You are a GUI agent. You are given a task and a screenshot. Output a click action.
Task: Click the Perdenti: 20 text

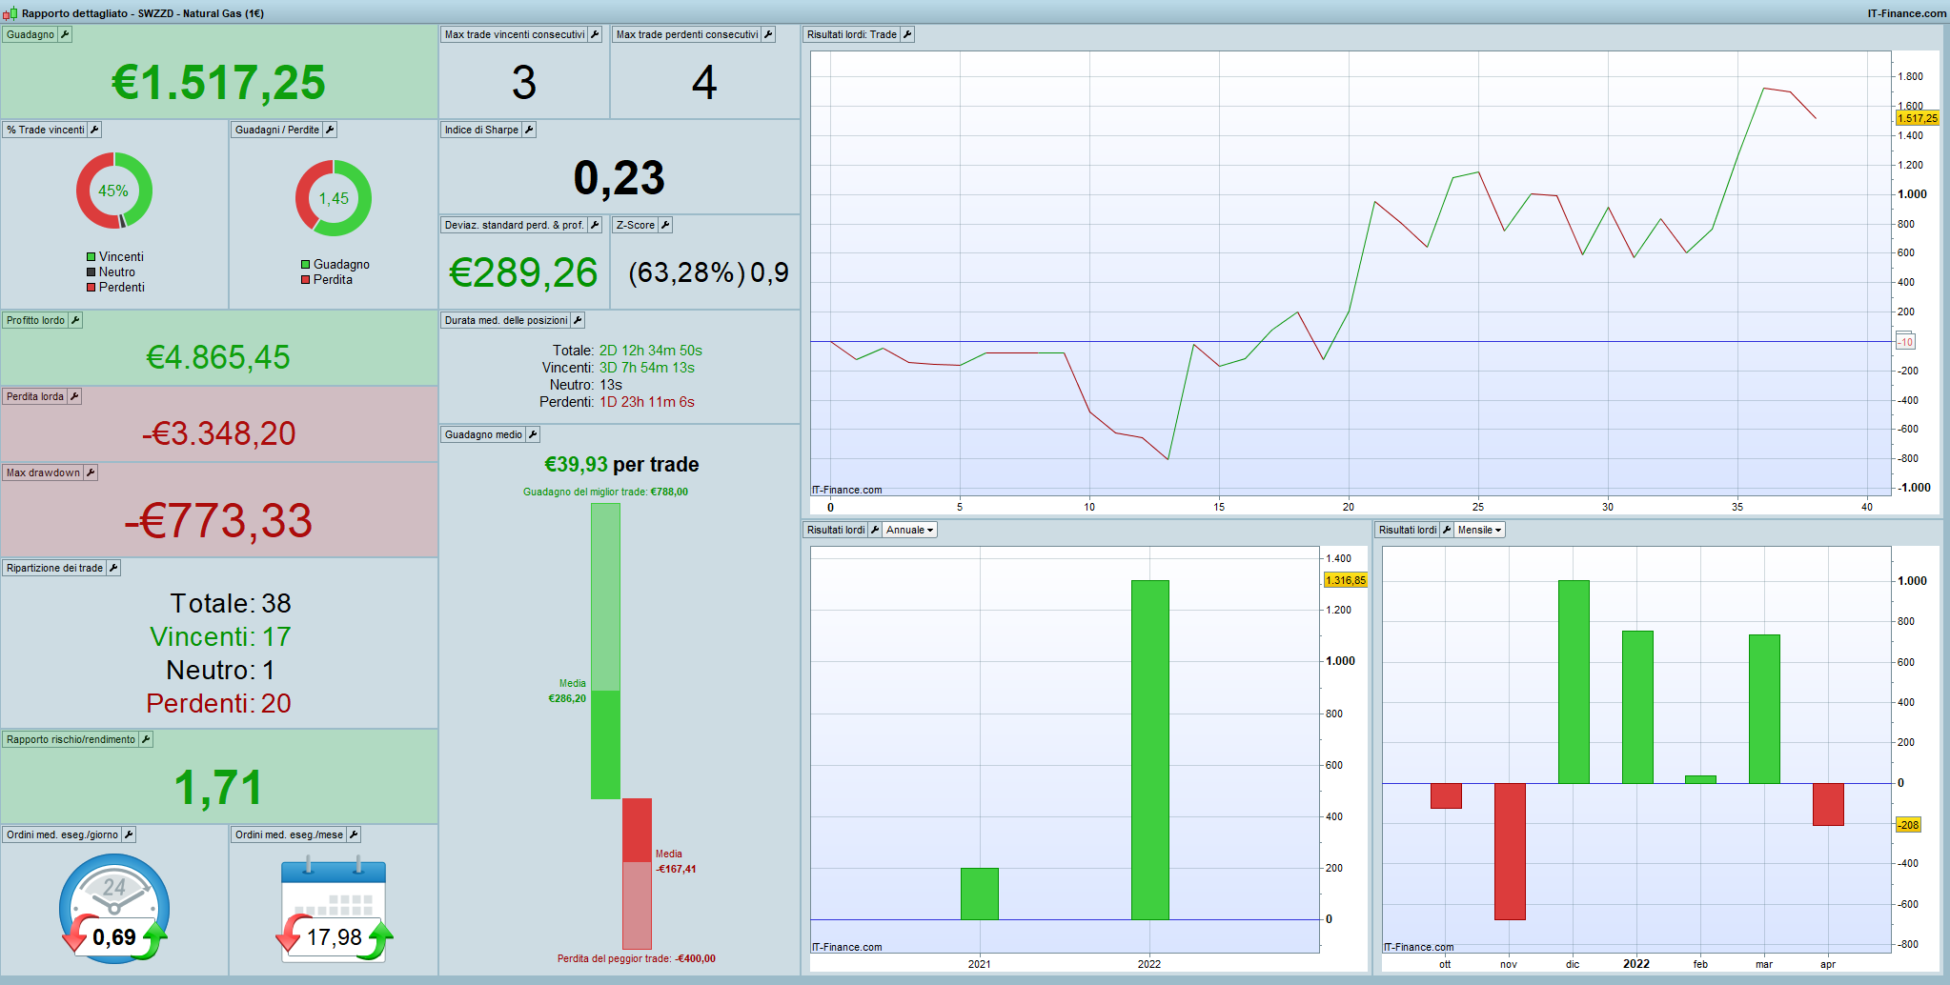tap(218, 703)
